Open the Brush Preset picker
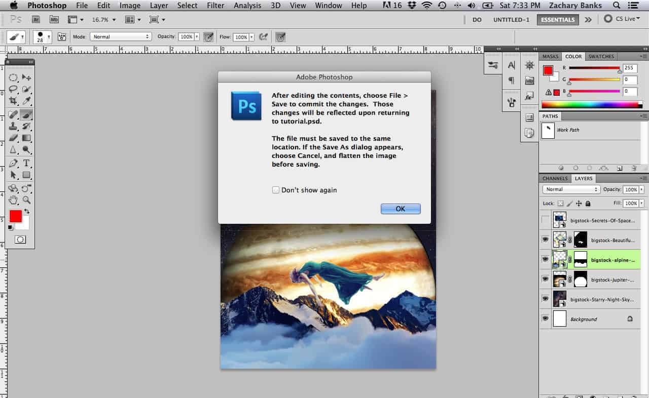The image size is (649, 398). pos(43,37)
